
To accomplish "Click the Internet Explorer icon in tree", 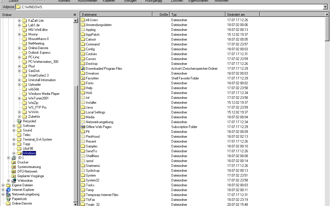I will click(8, 190).
